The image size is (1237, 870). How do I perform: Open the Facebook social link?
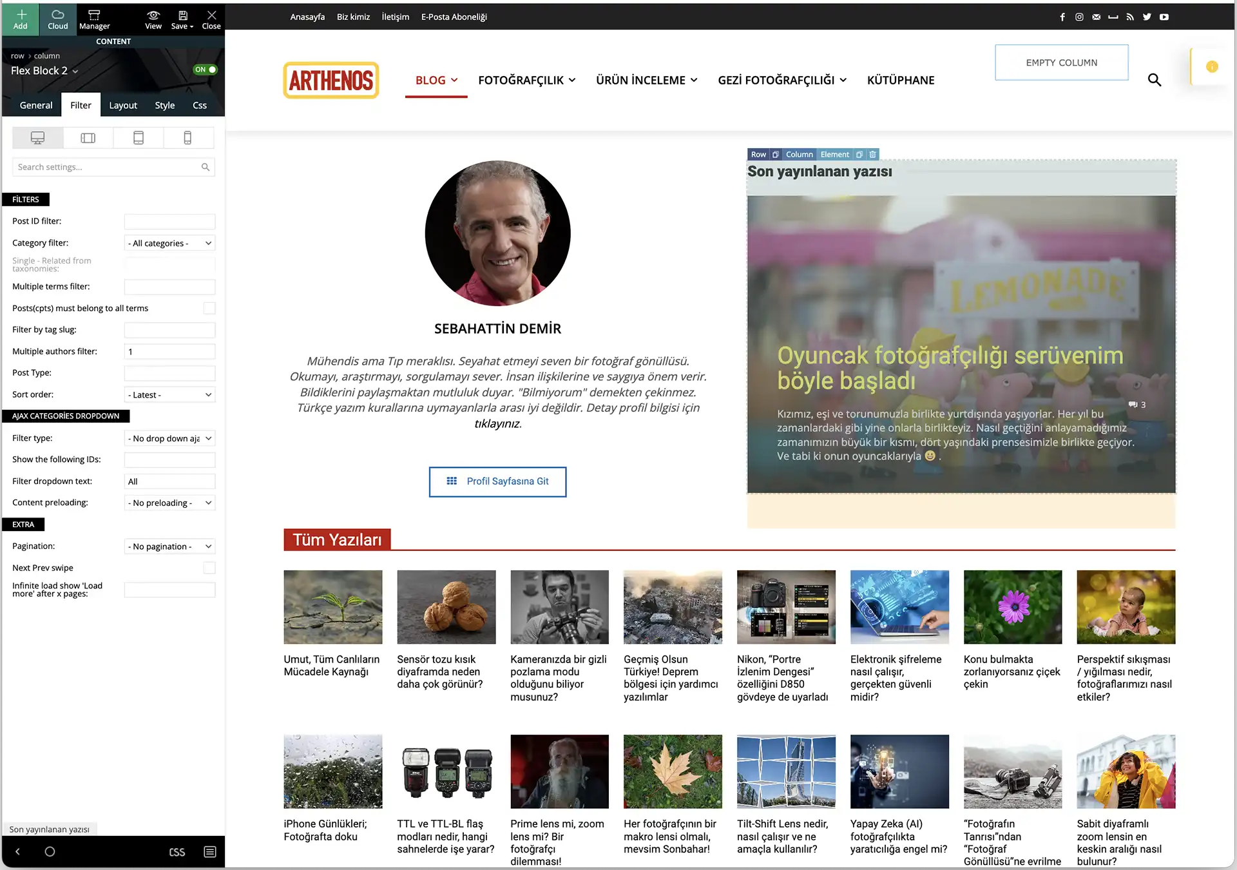coord(1062,17)
